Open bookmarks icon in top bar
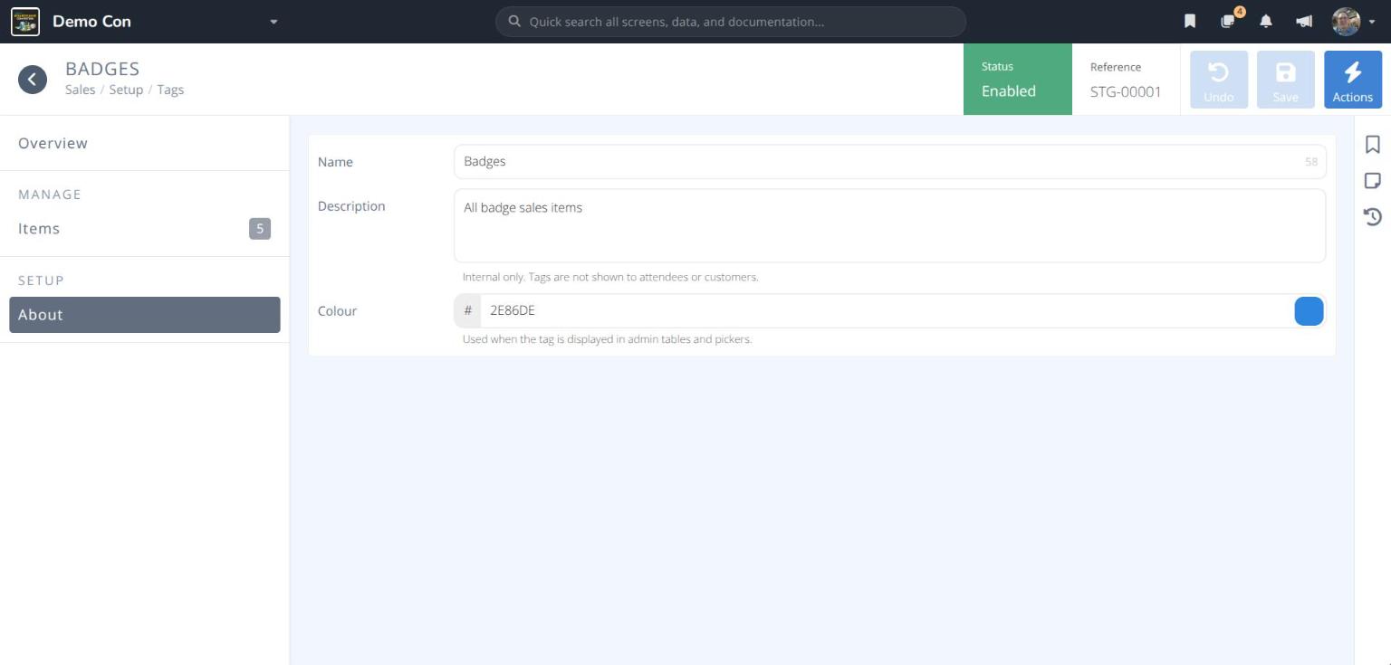This screenshot has height=665, width=1391. (1190, 22)
